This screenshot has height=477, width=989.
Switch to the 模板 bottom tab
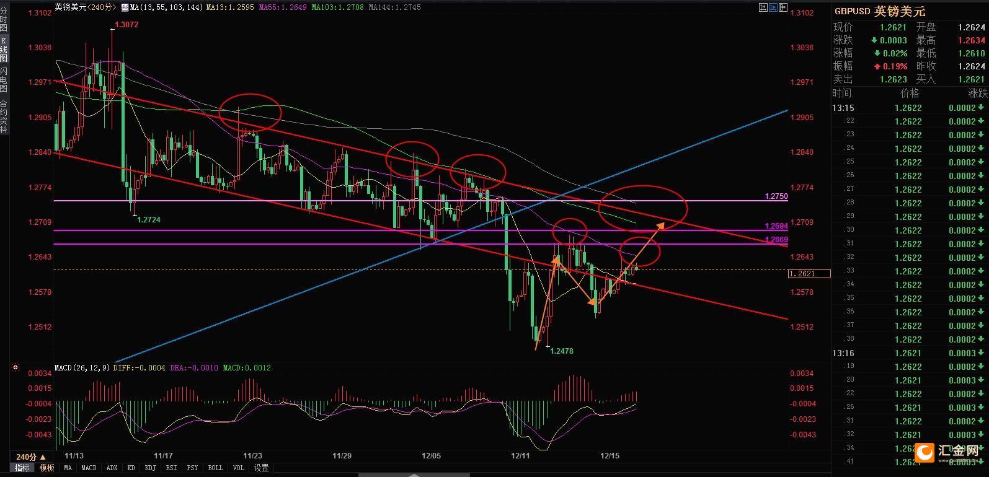(x=47, y=468)
